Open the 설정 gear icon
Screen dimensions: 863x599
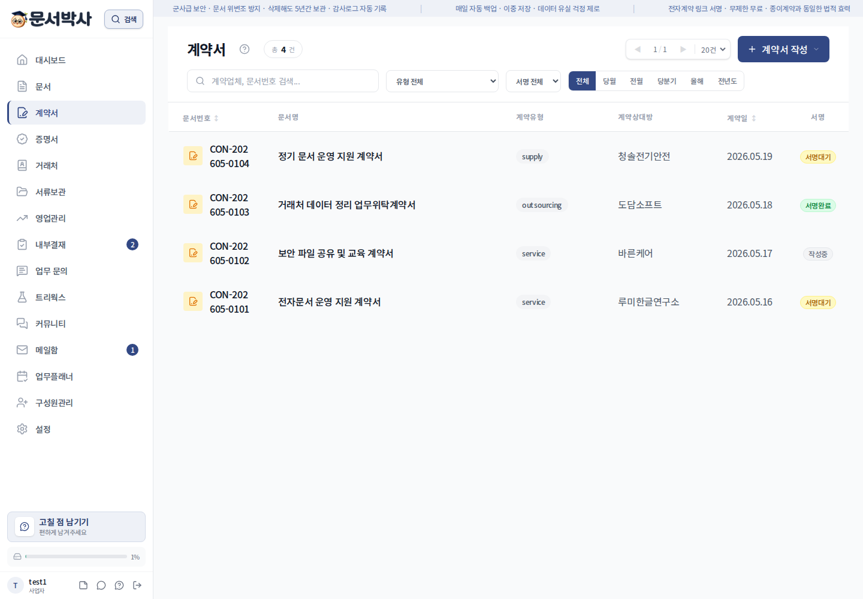[x=22, y=429]
